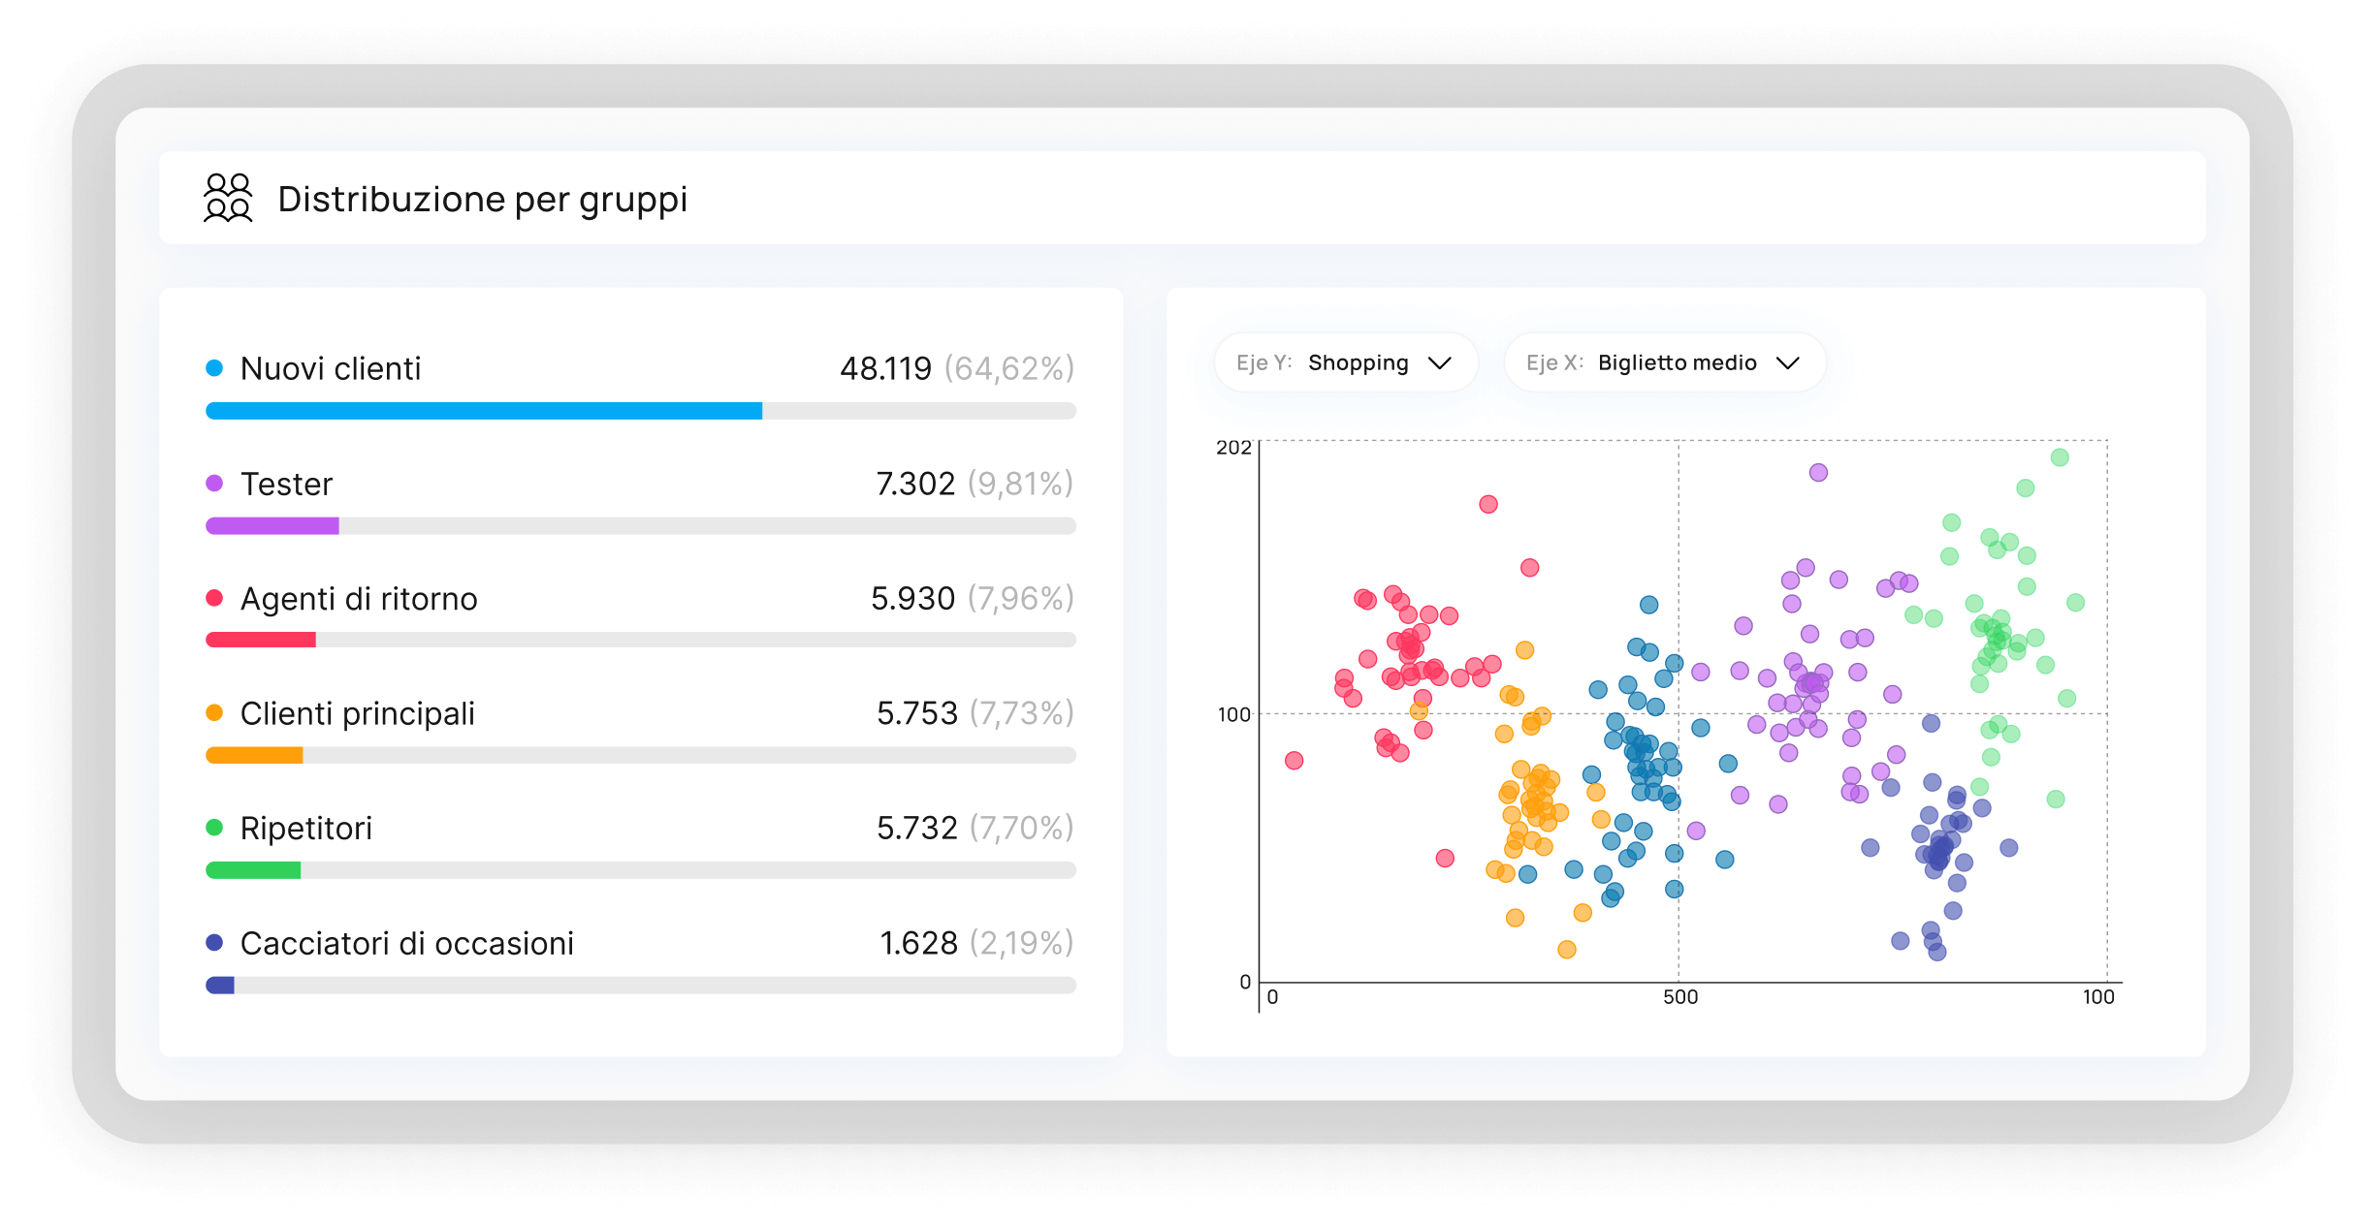Select the Tester group label
2366x1224 pixels.
point(286,484)
